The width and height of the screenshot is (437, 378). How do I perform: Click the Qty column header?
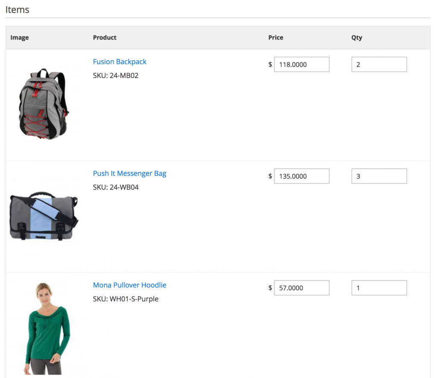357,38
